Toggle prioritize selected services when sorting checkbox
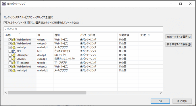The height and width of the screenshot is (106, 196). 5,23
